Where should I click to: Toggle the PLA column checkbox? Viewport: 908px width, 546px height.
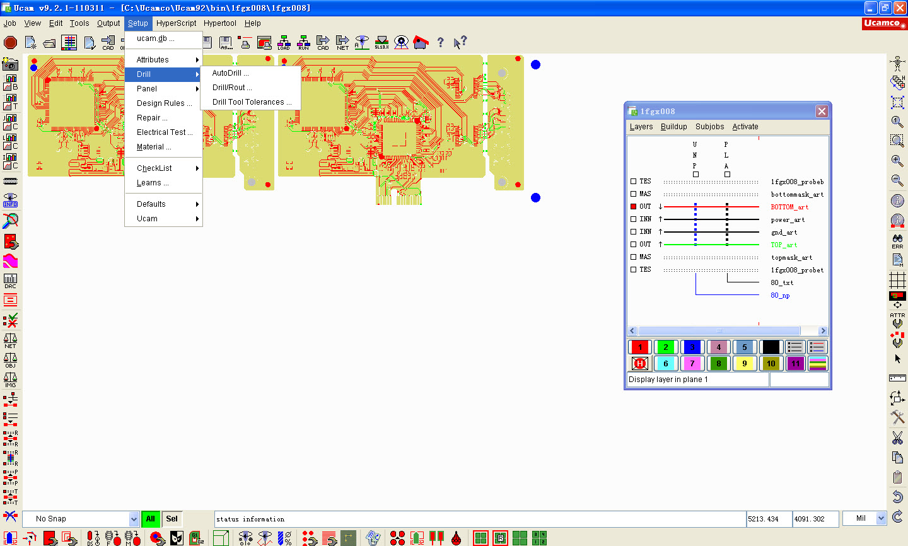click(727, 175)
